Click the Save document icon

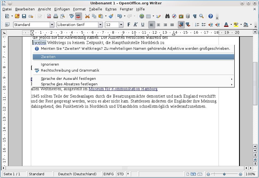click(24, 16)
